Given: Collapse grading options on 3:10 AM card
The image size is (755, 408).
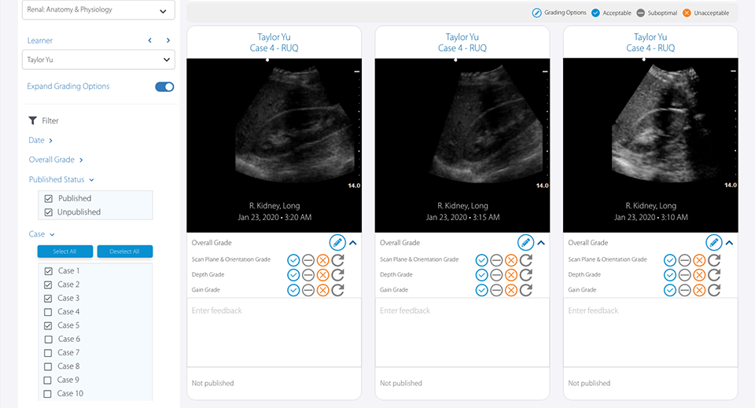Looking at the screenshot, I should click(730, 243).
